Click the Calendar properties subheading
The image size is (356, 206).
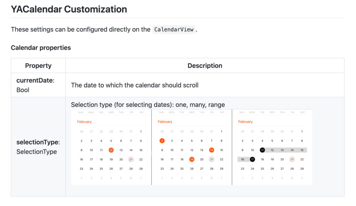(41, 48)
